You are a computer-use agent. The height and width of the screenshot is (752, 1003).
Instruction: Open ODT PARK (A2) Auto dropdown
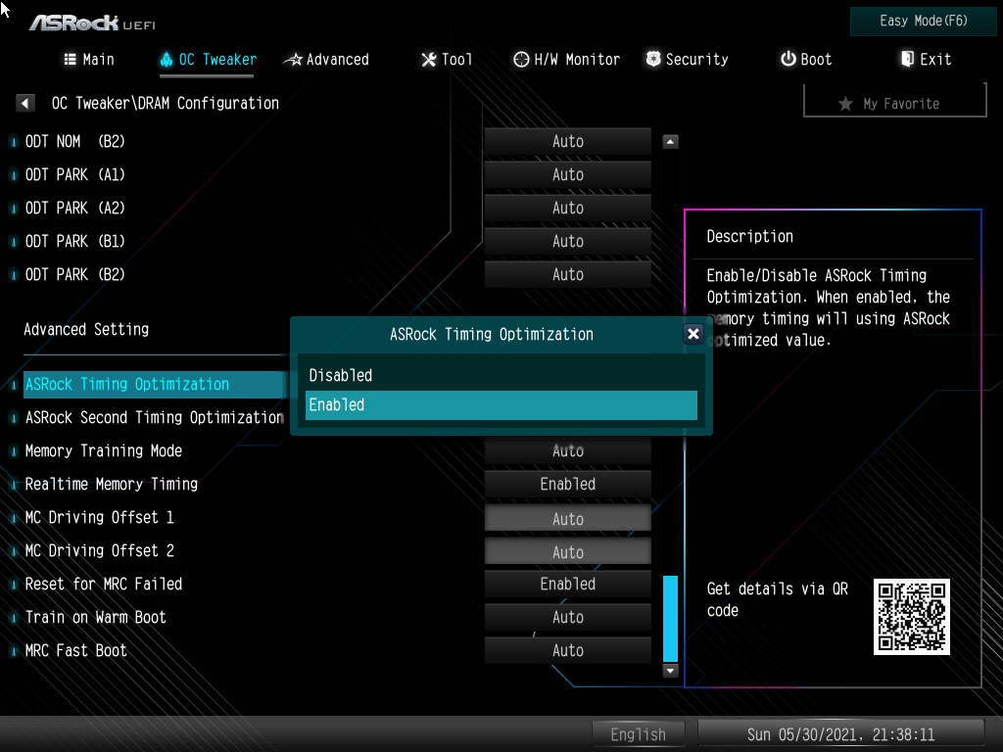point(568,208)
